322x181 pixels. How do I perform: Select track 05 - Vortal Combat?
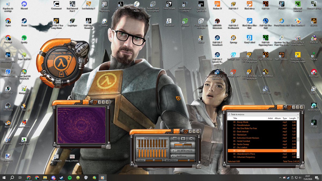click(262, 141)
